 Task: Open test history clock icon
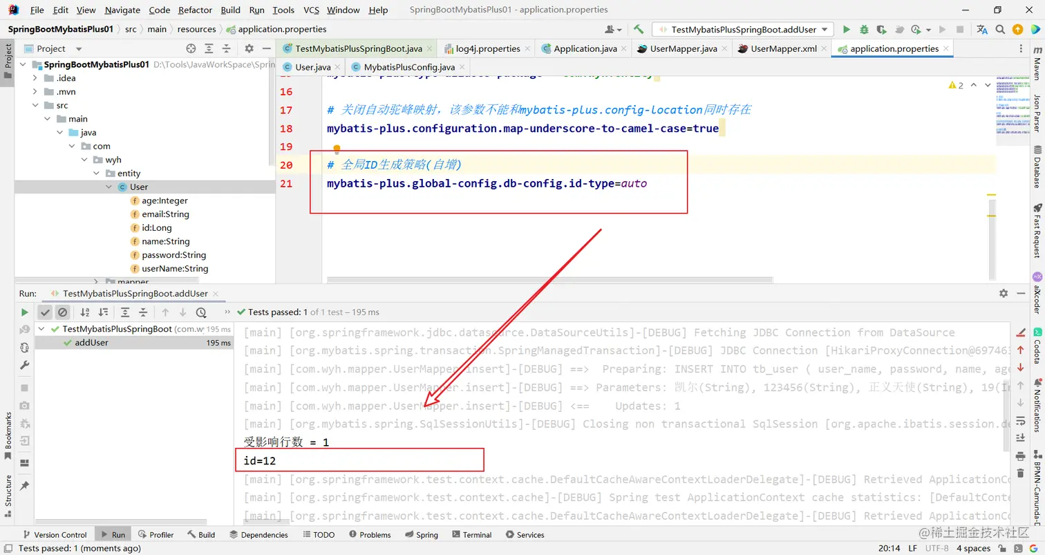(x=201, y=312)
